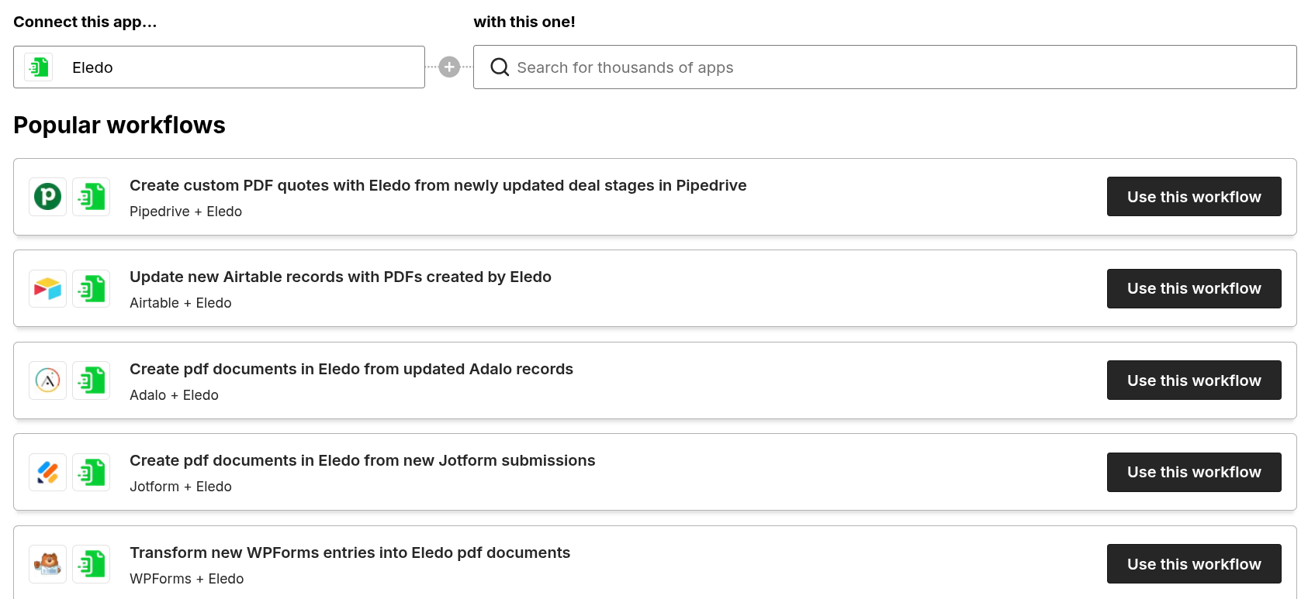Open "Create custom PDF quotes with Eledo" workflow title

438,186
